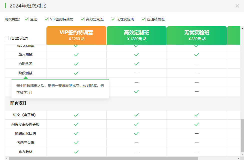
Task: Click the 自助练习 row label
Action: pyautogui.click(x=25, y=64)
